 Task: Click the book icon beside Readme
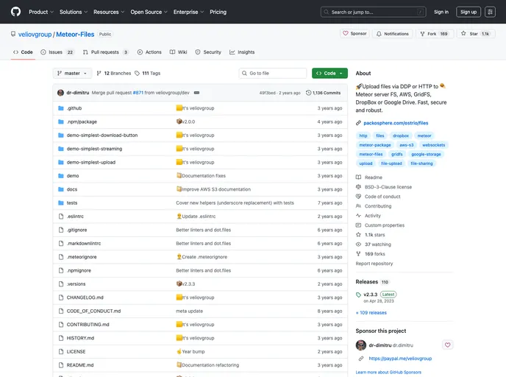[x=358, y=177]
